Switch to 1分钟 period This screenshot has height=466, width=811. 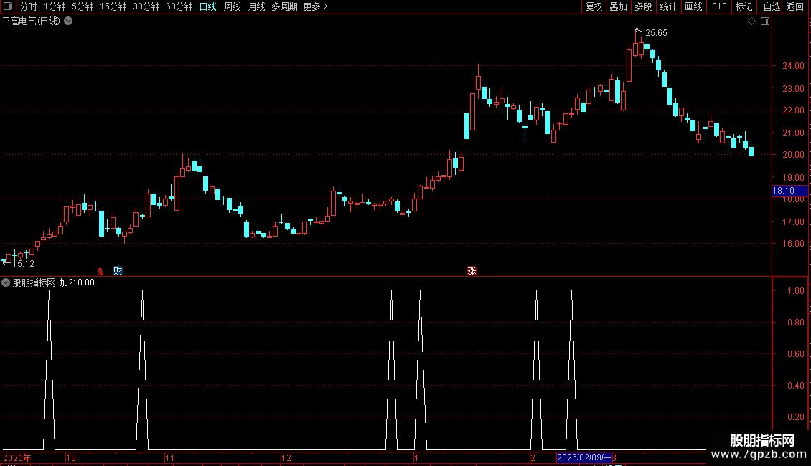(x=55, y=6)
